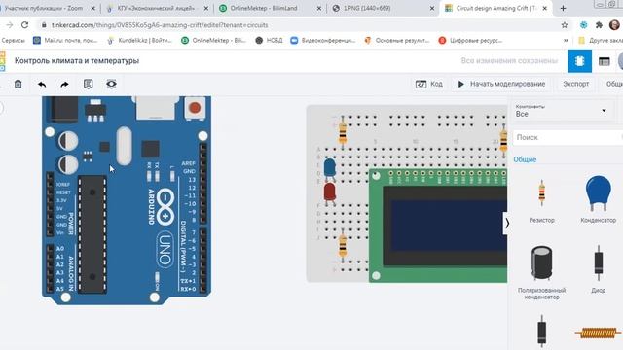Switch to circuit view icon

pos(579,61)
